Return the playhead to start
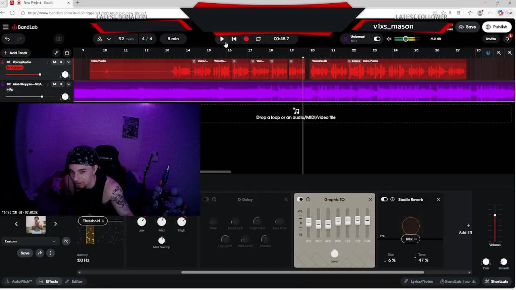516x290 pixels. [x=234, y=39]
